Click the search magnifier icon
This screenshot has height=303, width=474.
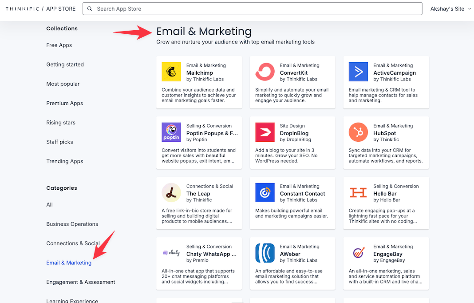(x=89, y=8)
